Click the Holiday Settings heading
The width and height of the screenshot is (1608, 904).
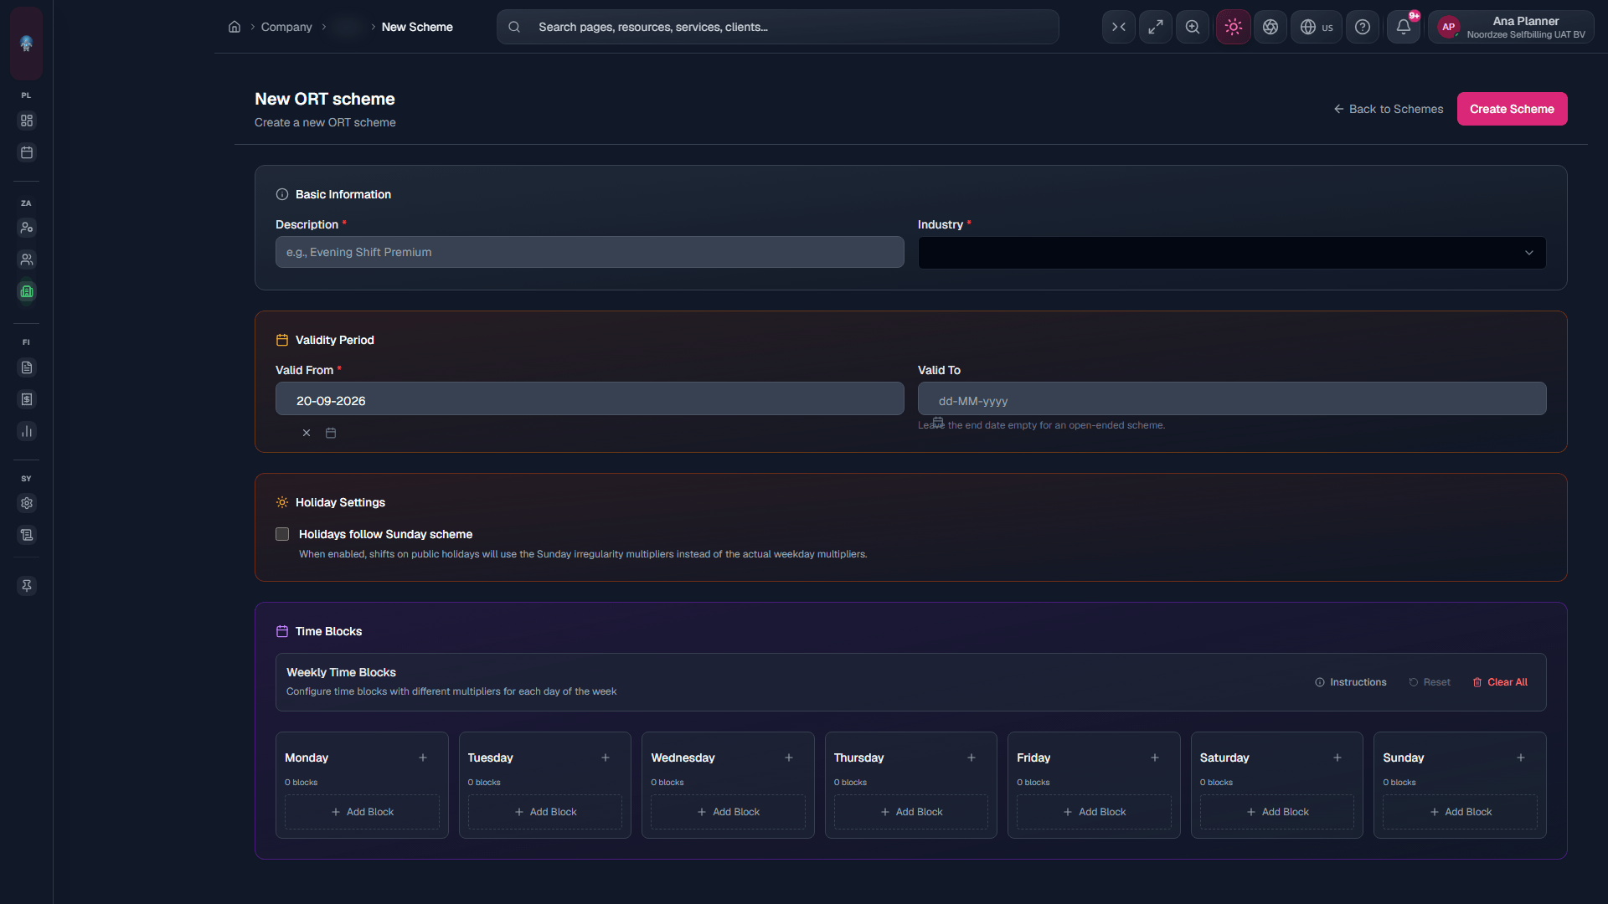pyautogui.click(x=340, y=502)
